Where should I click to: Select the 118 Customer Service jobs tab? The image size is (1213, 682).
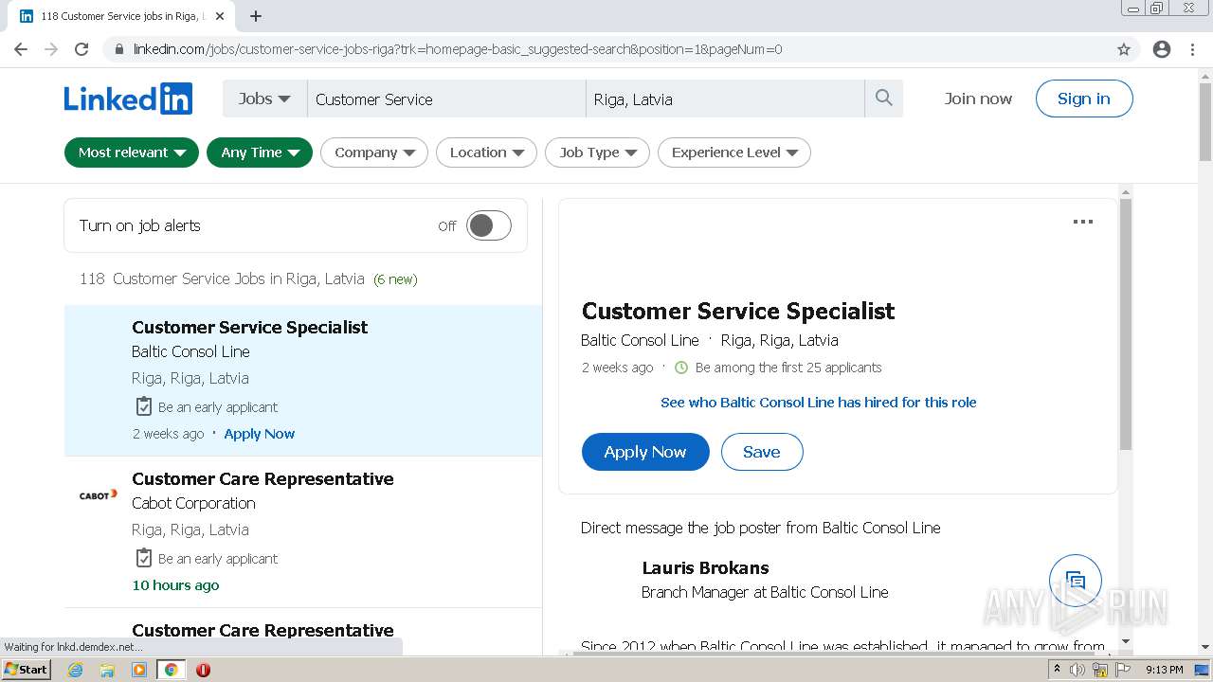point(118,16)
